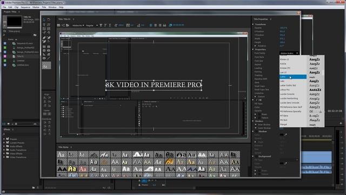
Task: Open the File menu
Action: pos(4,7)
